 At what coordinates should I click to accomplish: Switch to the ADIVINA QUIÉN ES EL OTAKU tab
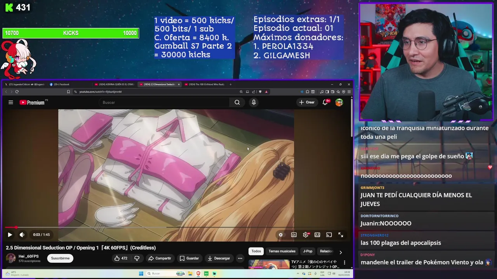tap(115, 84)
